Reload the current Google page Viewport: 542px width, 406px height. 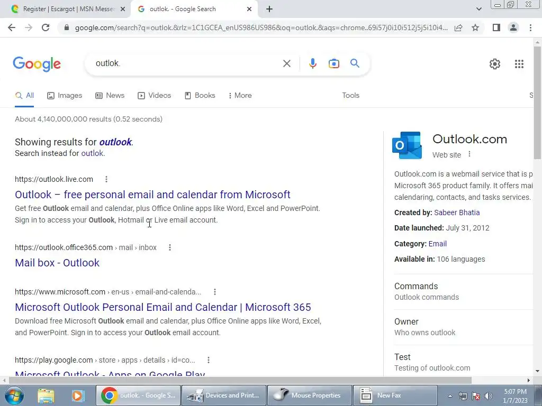pos(46,27)
